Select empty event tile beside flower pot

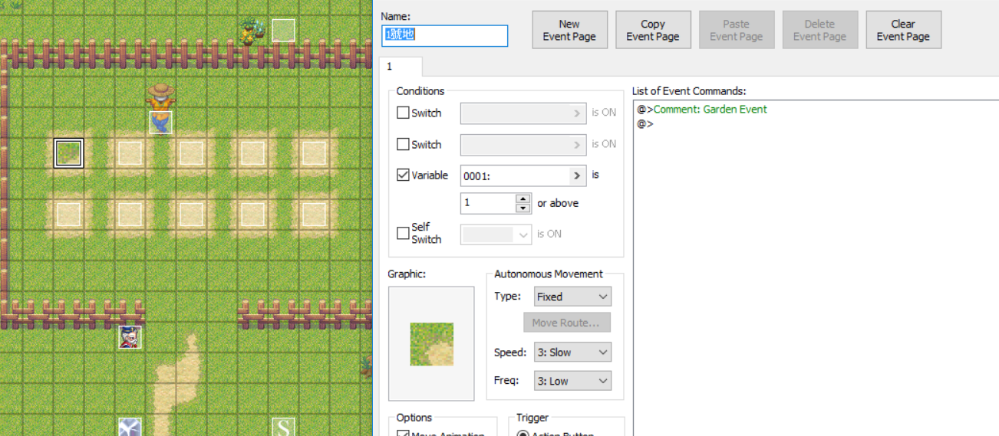pyautogui.click(x=283, y=31)
